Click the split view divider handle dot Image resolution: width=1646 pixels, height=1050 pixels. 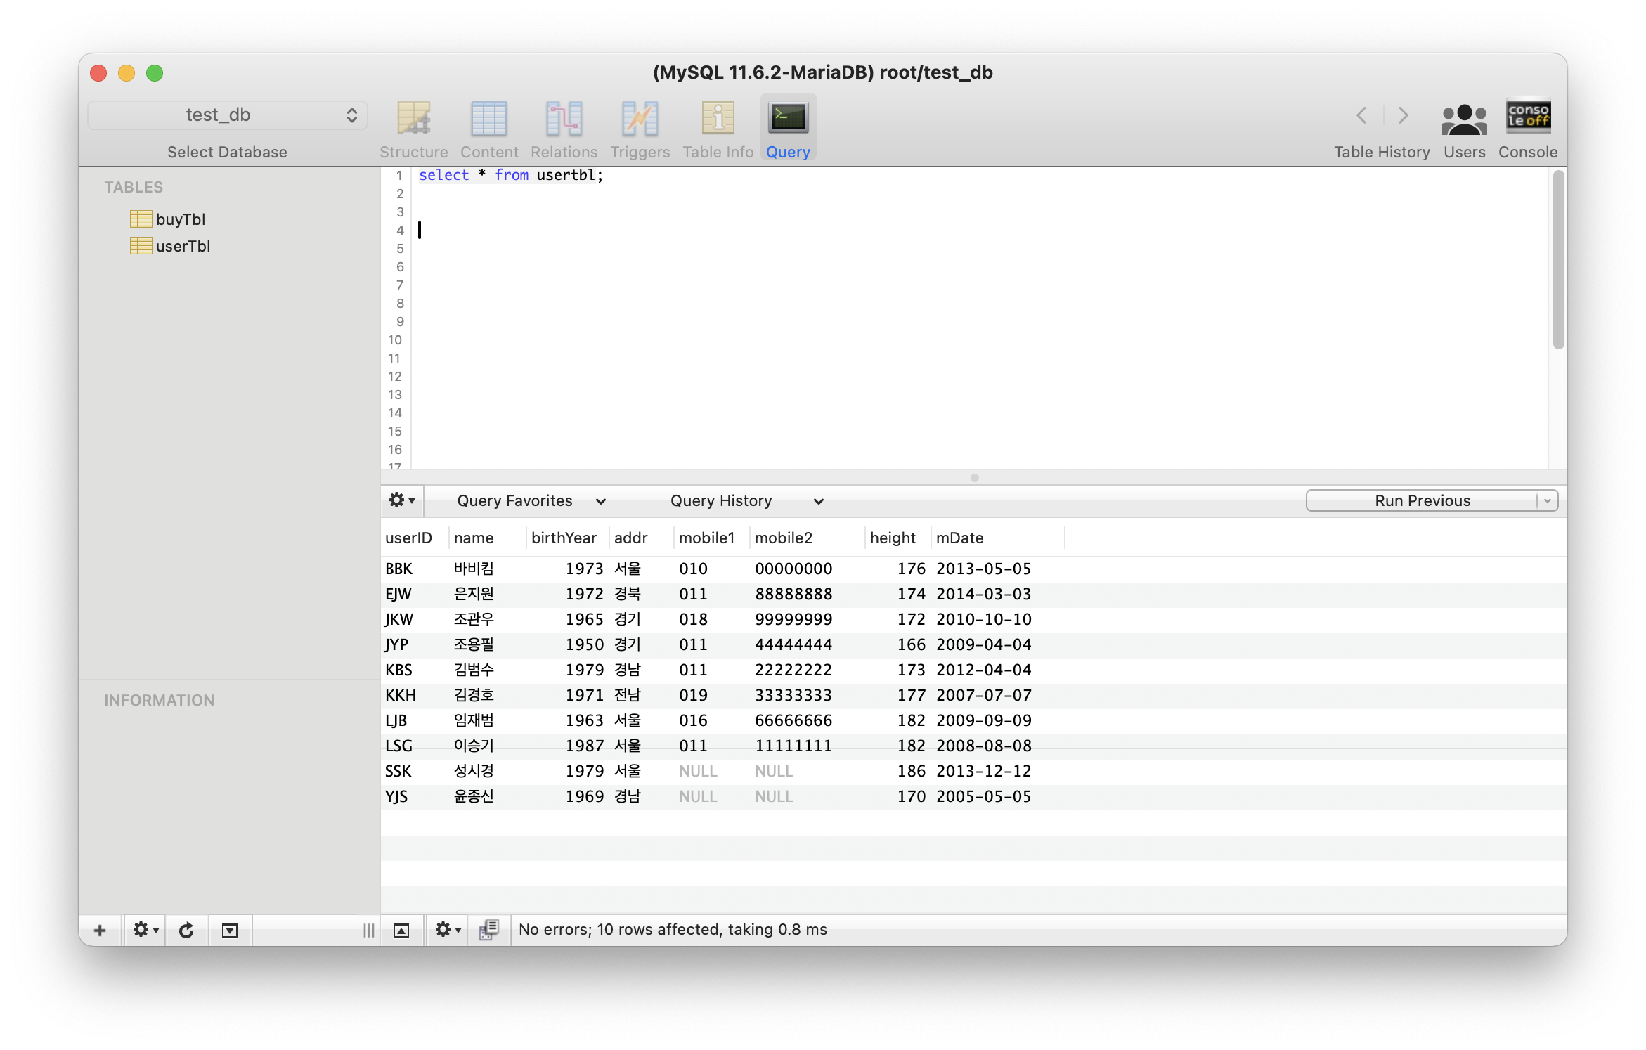click(974, 478)
